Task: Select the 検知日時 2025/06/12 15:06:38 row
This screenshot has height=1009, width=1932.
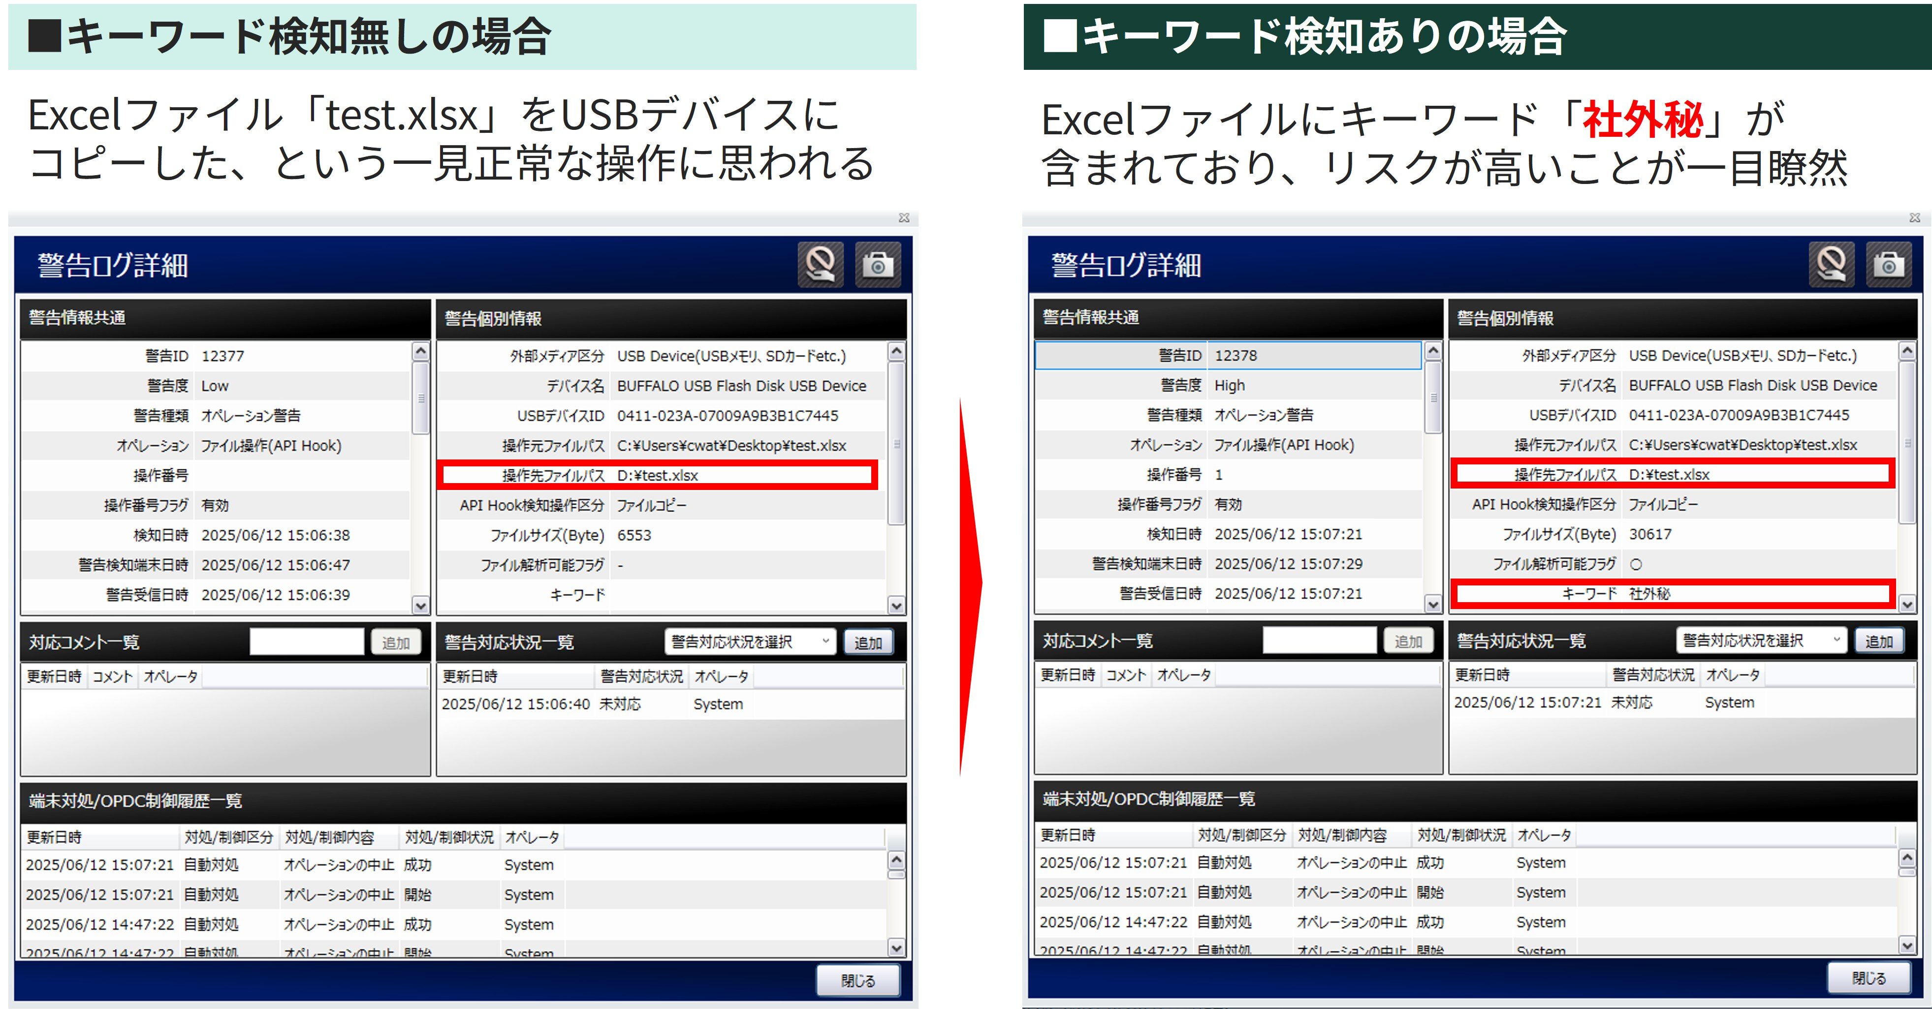Action: [216, 535]
